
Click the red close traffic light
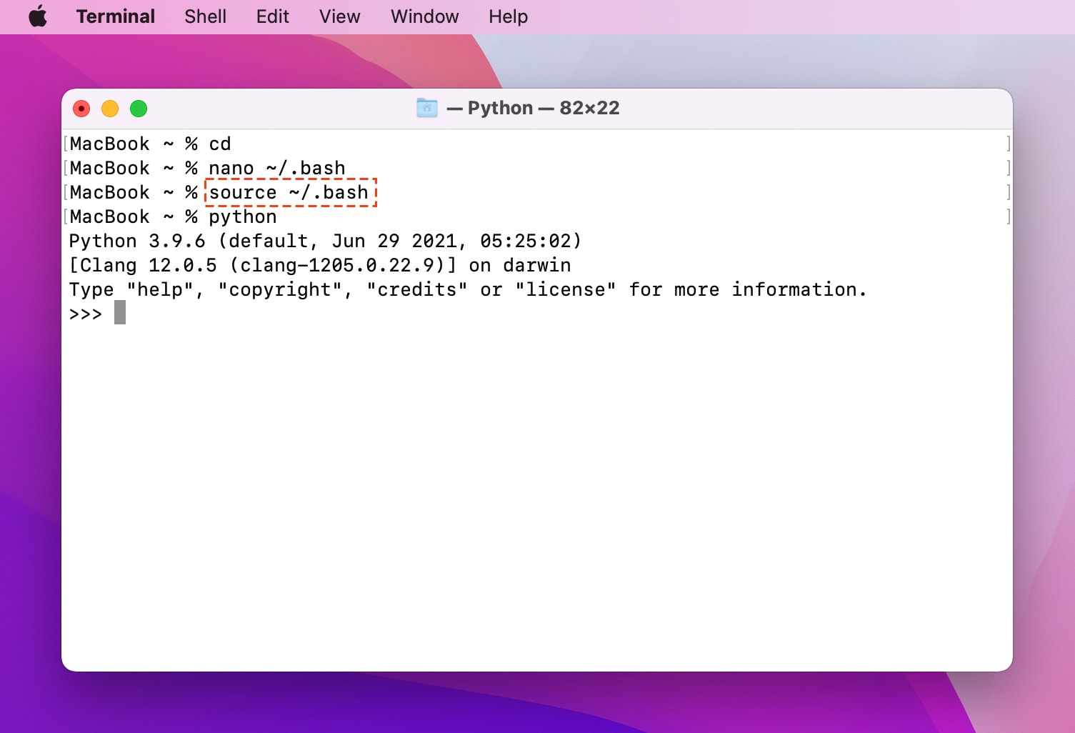(x=81, y=109)
